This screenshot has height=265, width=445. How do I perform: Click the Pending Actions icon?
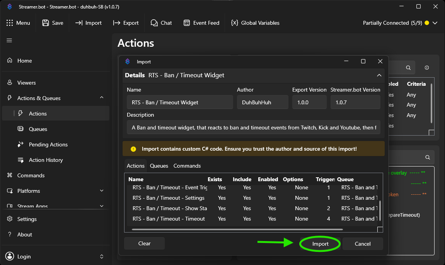[20, 144]
